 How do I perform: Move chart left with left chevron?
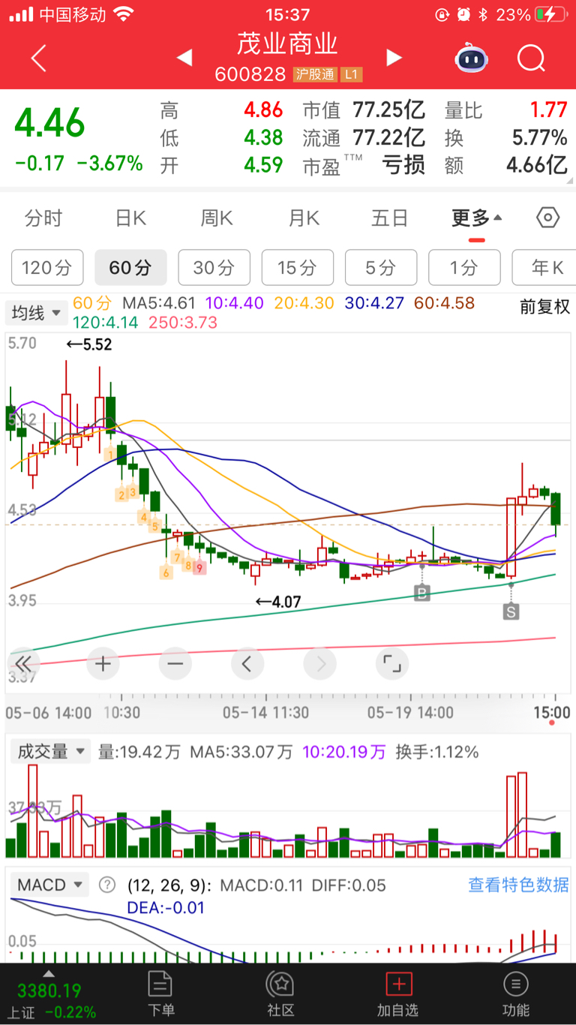(x=247, y=663)
